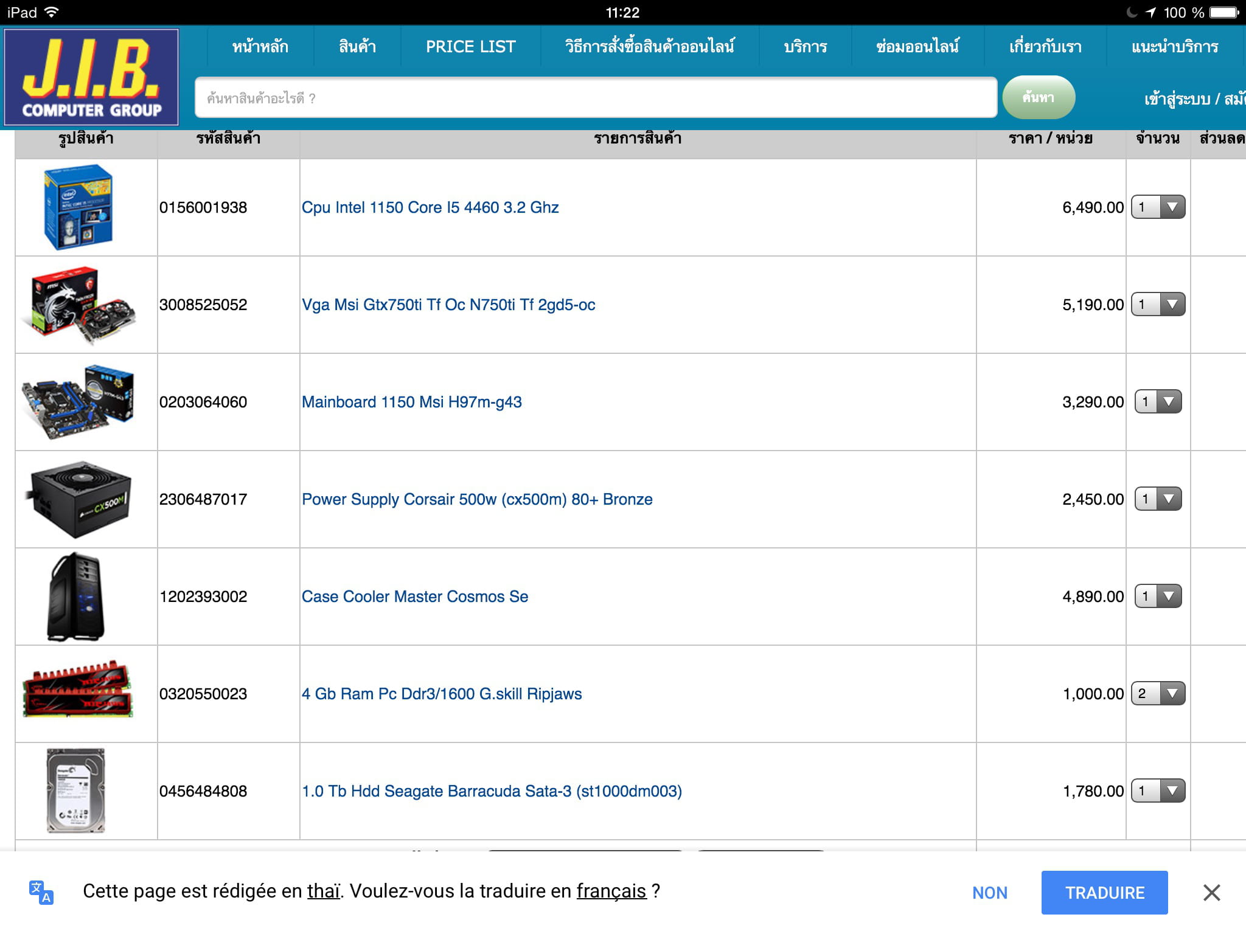Open the Vga Msi Gtx750ti Tf Oc link
Viewport: 1246px width, 934px height.
448,305
